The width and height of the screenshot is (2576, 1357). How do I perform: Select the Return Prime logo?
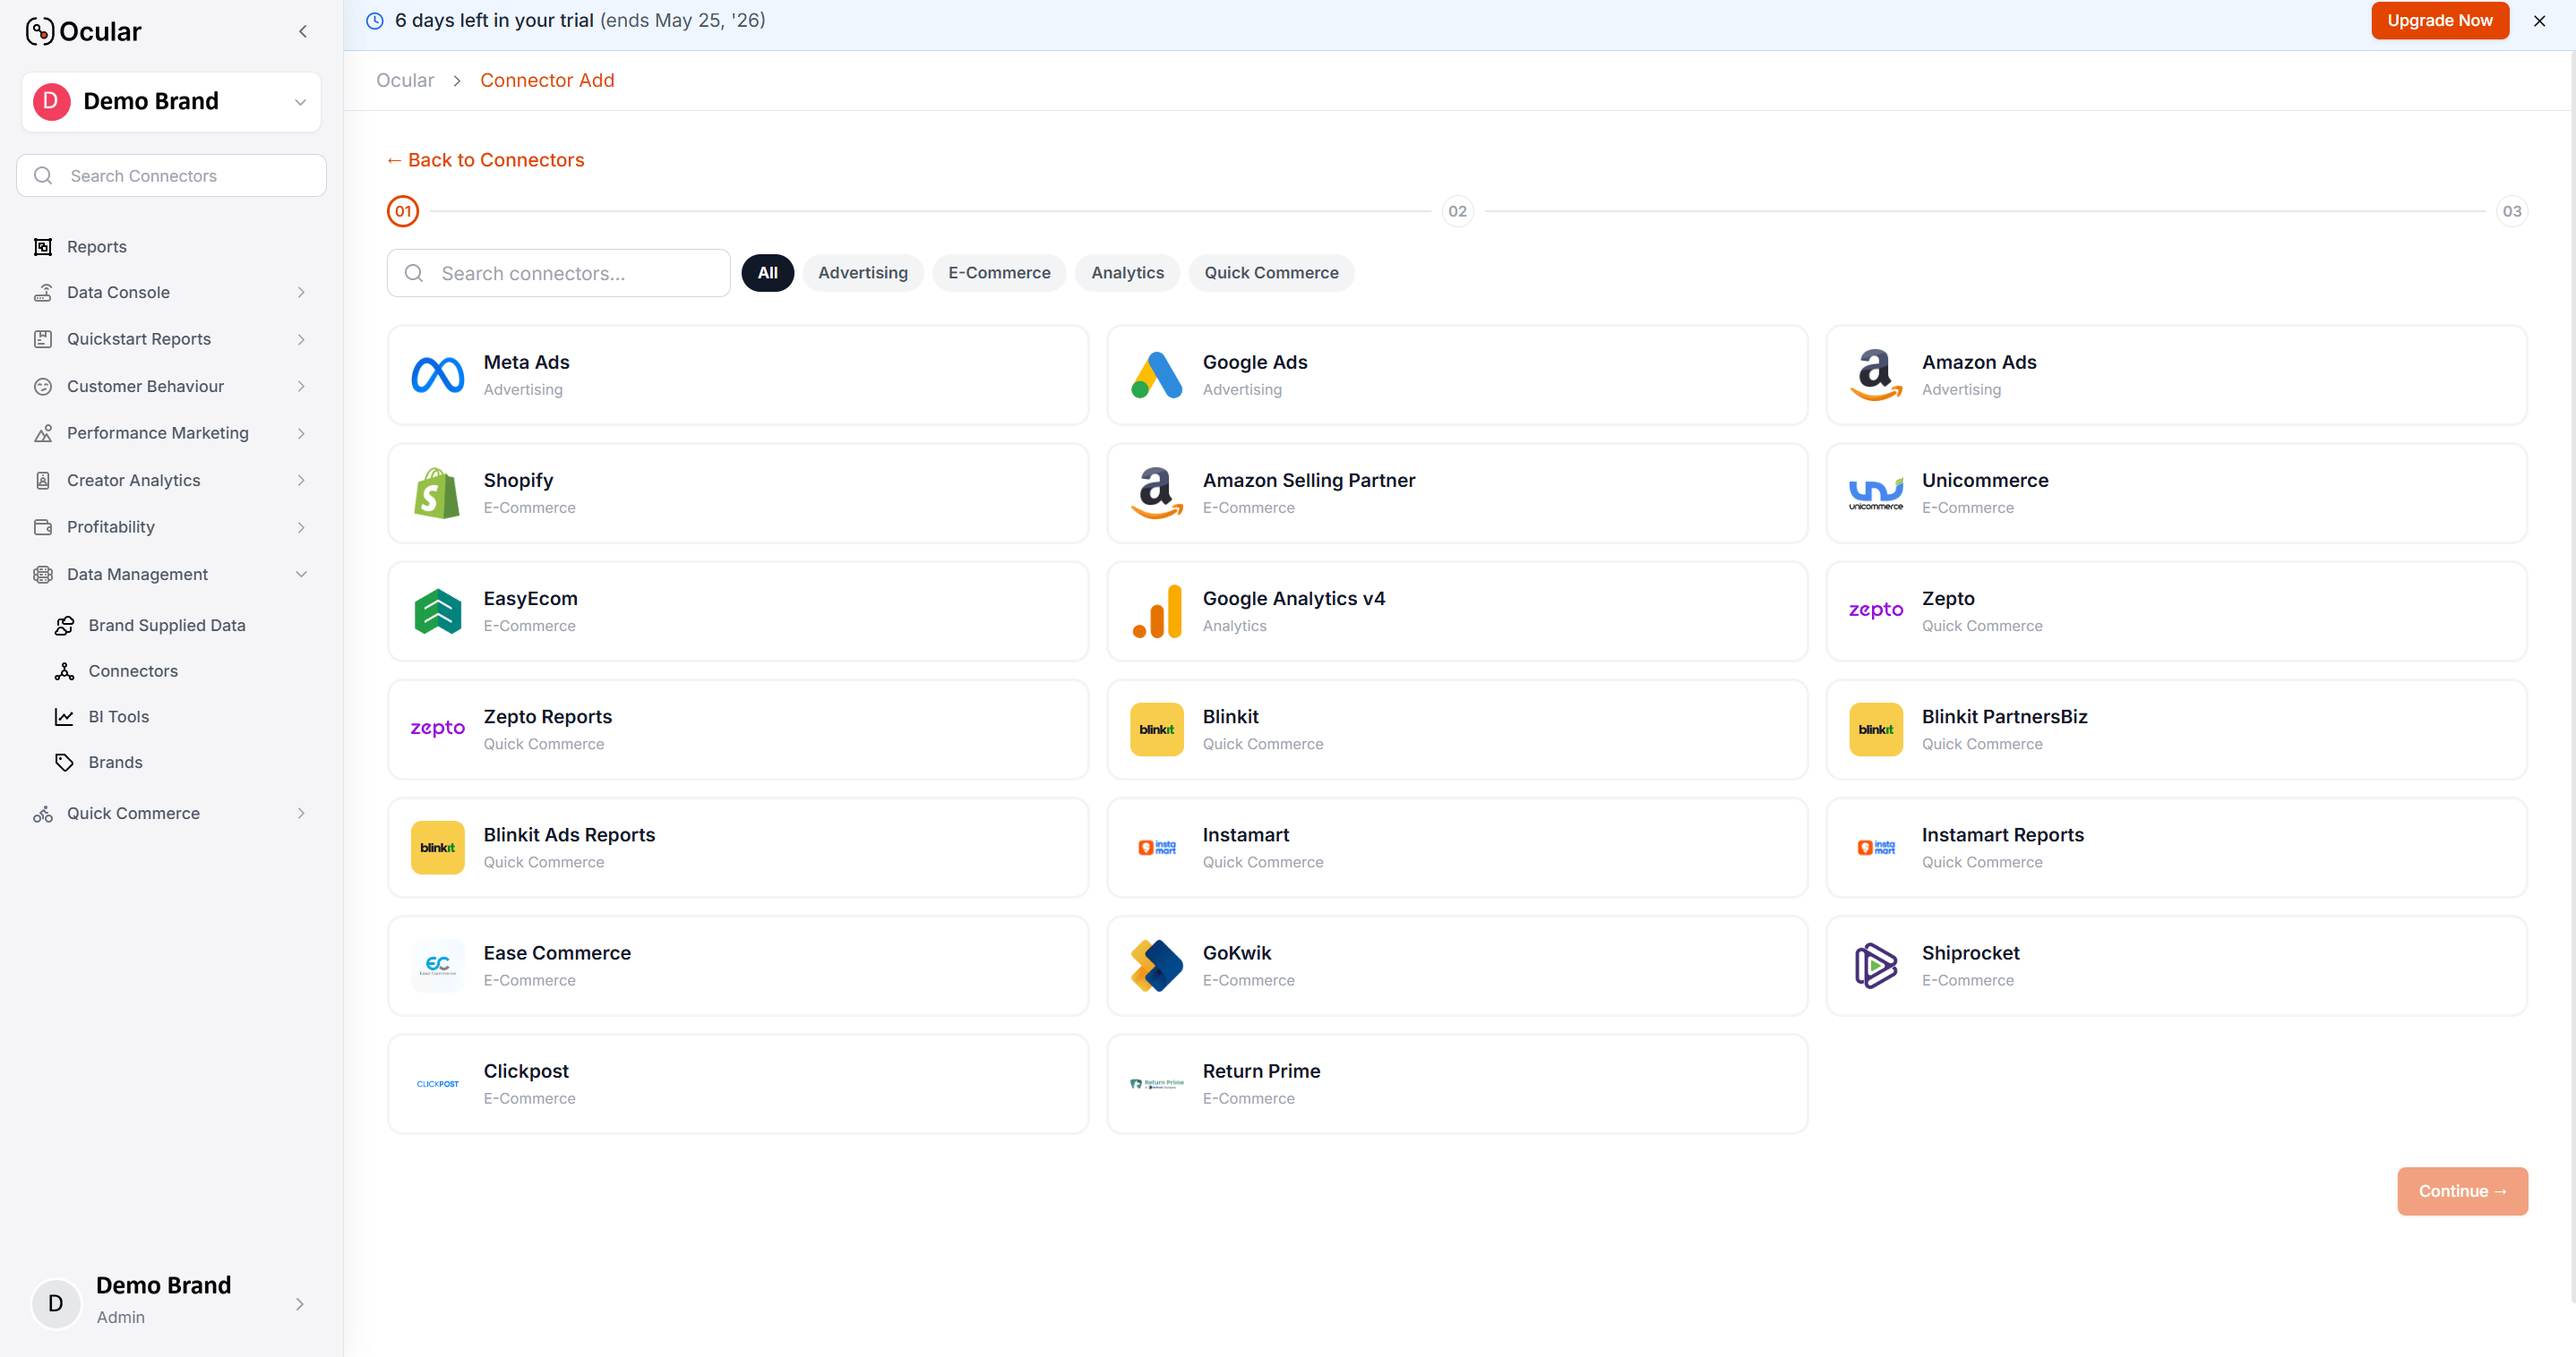point(1157,1084)
